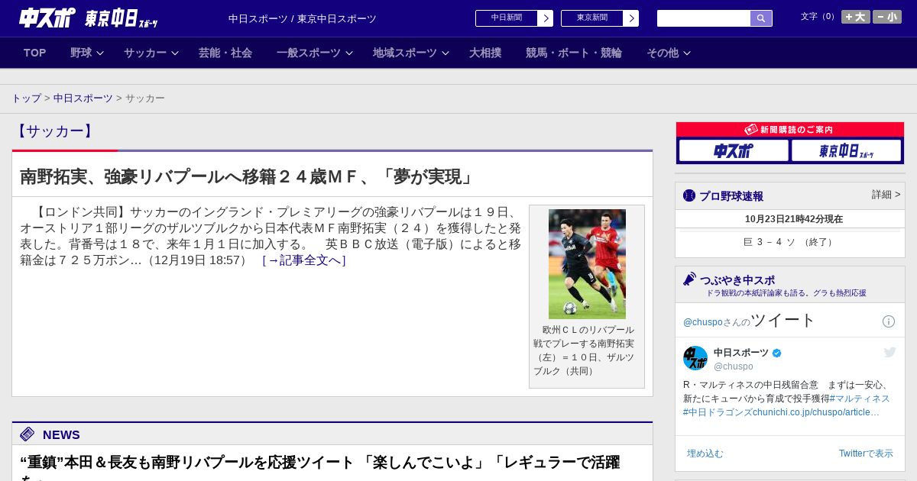Image resolution: width=917 pixels, height=481 pixels.
Task: Click トップ breadcrumb link
Action: point(27,98)
